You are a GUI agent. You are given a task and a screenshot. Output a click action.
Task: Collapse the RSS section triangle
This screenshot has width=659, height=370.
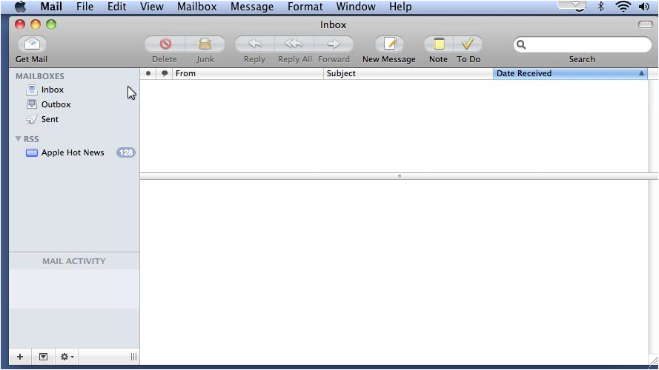18,139
